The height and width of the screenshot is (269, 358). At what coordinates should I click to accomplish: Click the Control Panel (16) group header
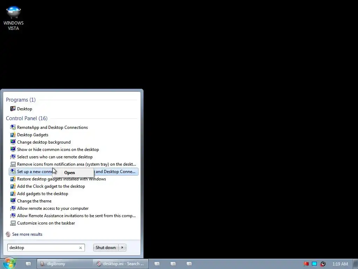coord(27,118)
